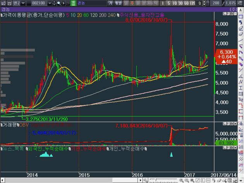Select the rectangle window tool in right toolbar
Image resolution: width=244 pixels, height=183 pixels.
241,17
